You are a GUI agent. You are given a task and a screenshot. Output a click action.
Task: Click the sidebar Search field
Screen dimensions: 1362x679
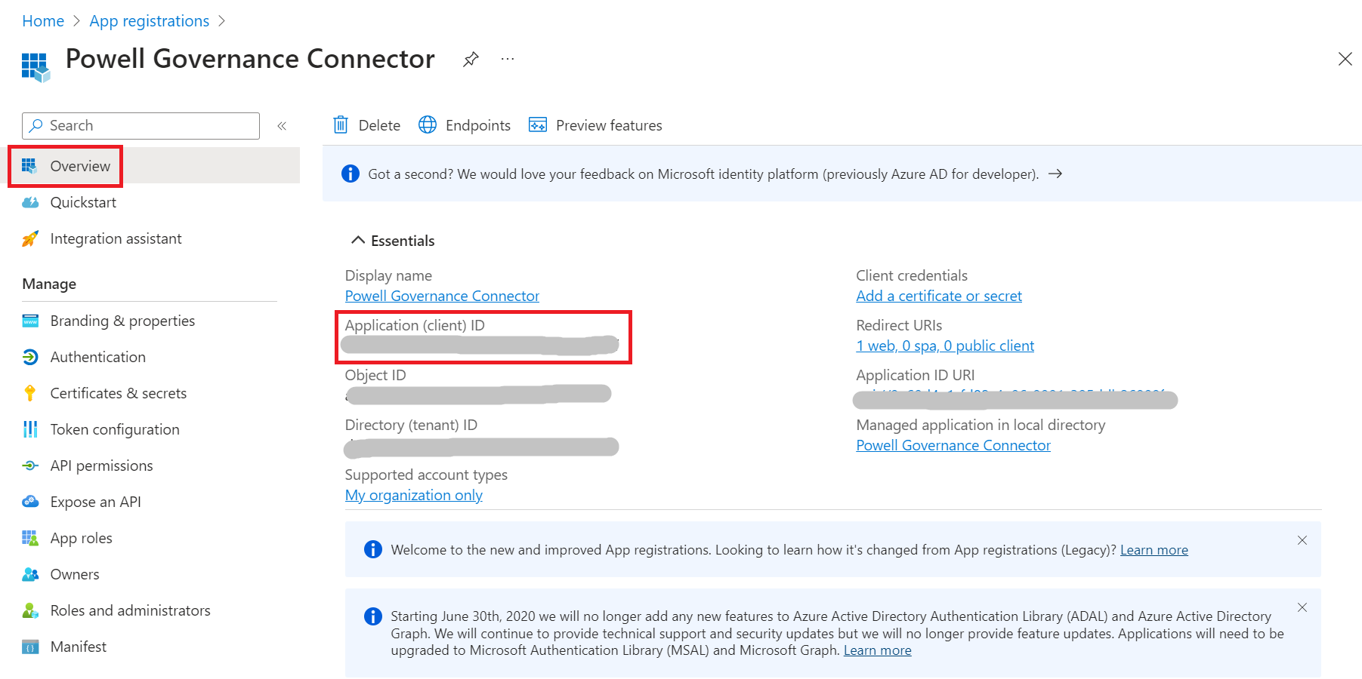tap(141, 126)
